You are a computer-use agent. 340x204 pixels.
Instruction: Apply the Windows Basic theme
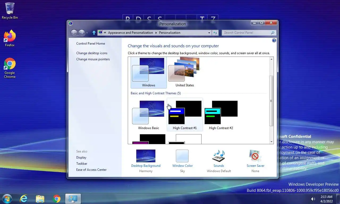(148, 114)
